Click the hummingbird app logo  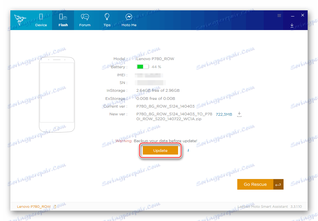click(20, 20)
